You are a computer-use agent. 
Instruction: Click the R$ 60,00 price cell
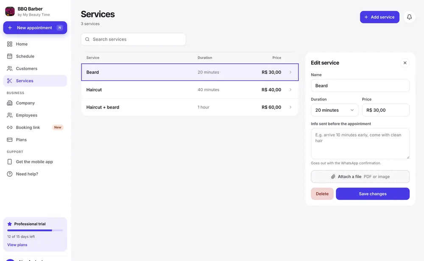(271, 107)
